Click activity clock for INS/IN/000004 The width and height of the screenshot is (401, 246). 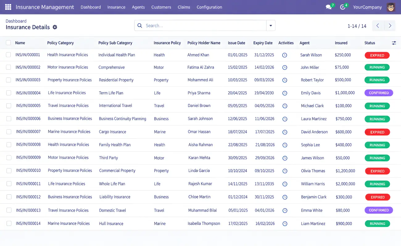[285, 93]
